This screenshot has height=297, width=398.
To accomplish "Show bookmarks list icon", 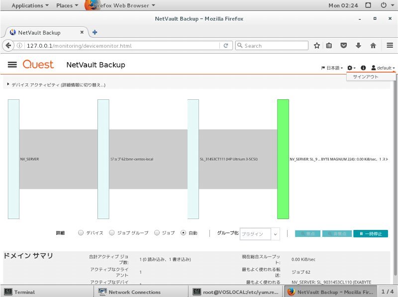I will point(329,46).
